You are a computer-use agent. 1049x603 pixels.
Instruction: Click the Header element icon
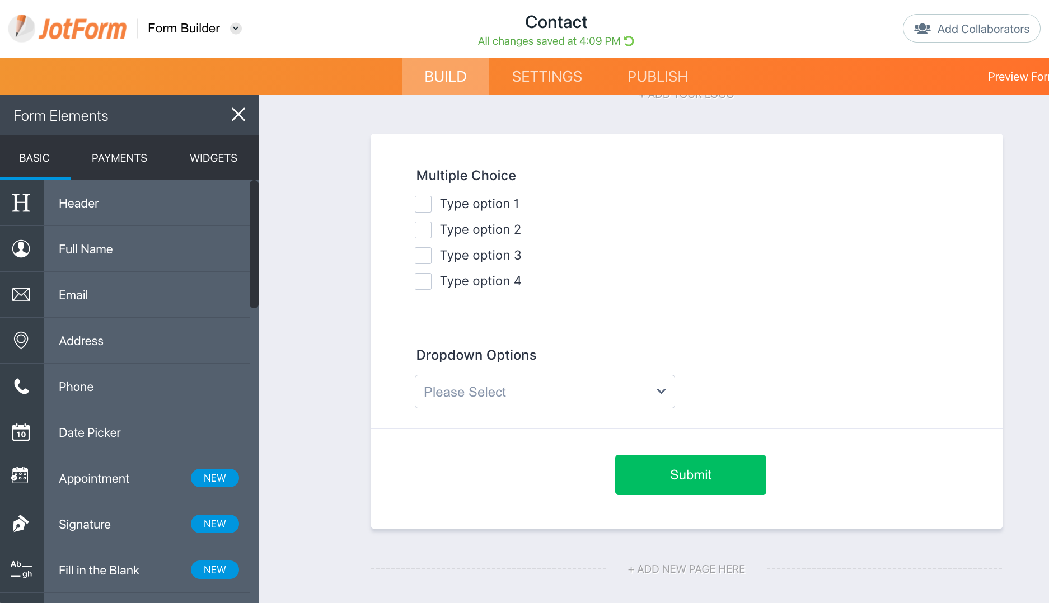(x=21, y=203)
